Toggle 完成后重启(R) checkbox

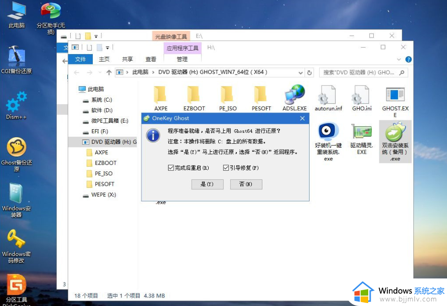[x=171, y=168]
